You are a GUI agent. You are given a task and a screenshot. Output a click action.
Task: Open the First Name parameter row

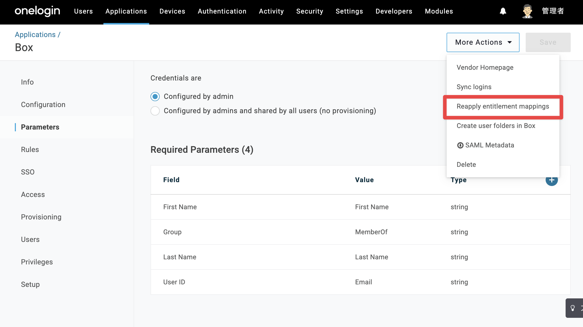pos(360,207)
